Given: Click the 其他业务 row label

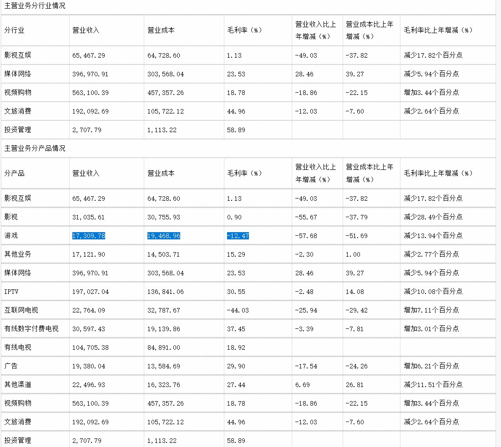Looking at the screenshot, I should [x=18, y=254].
